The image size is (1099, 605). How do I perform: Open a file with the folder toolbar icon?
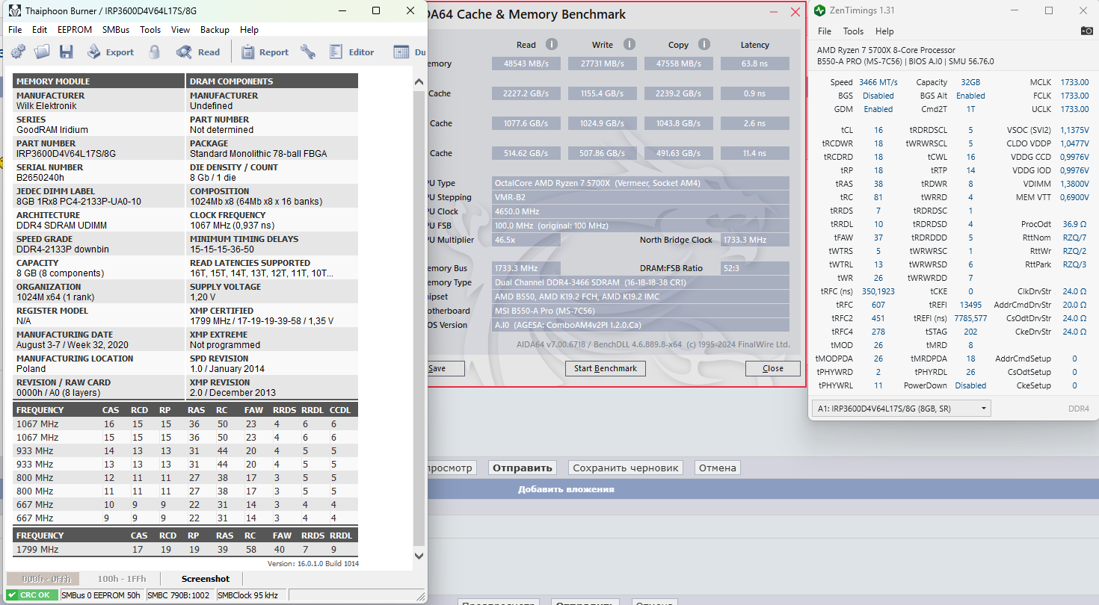42,52
